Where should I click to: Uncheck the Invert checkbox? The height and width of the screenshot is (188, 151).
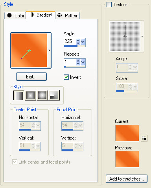click(66, 77)
